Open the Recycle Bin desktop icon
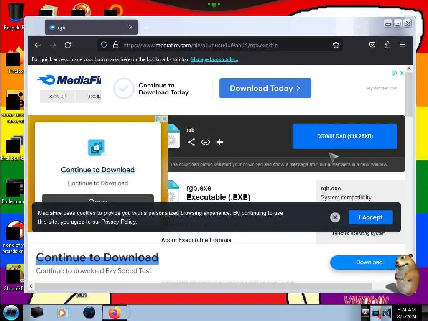428x321 pixels. [x=14, y=16]
